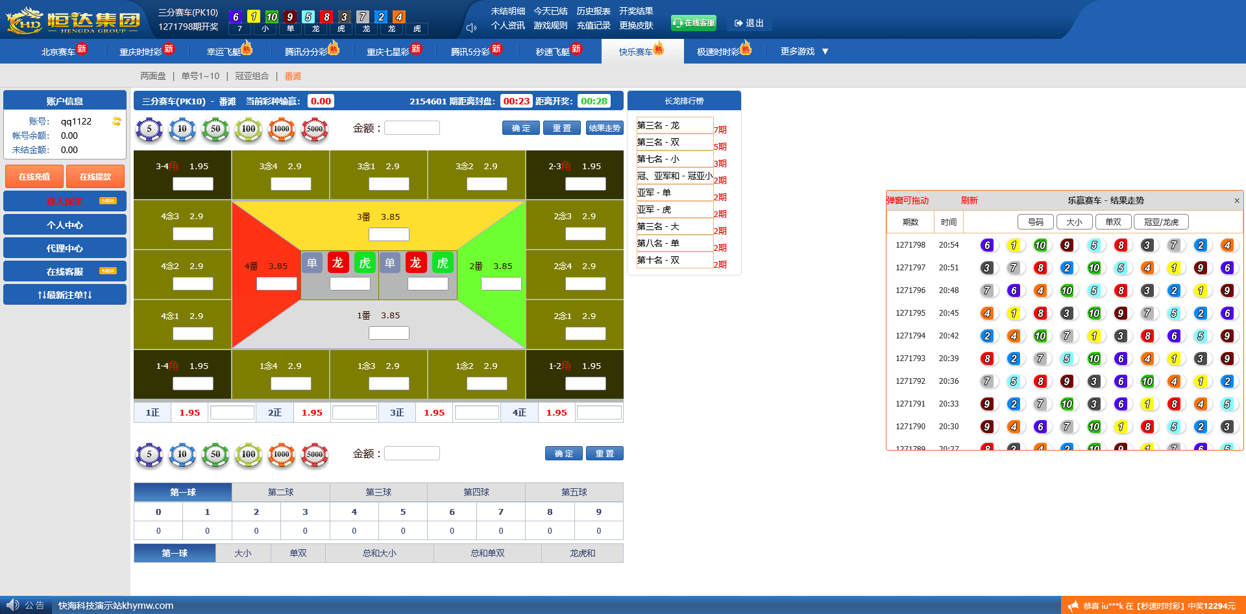Toggle the 冠亚/龙虎 filter in trend popup
The height and width of the screenshot is (614, 1246).
coord(1161,222)
